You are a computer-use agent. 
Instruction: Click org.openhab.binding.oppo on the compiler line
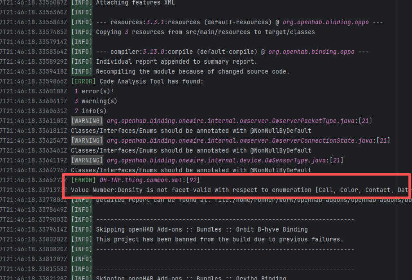pyautogui.click(x=311, y=52)
